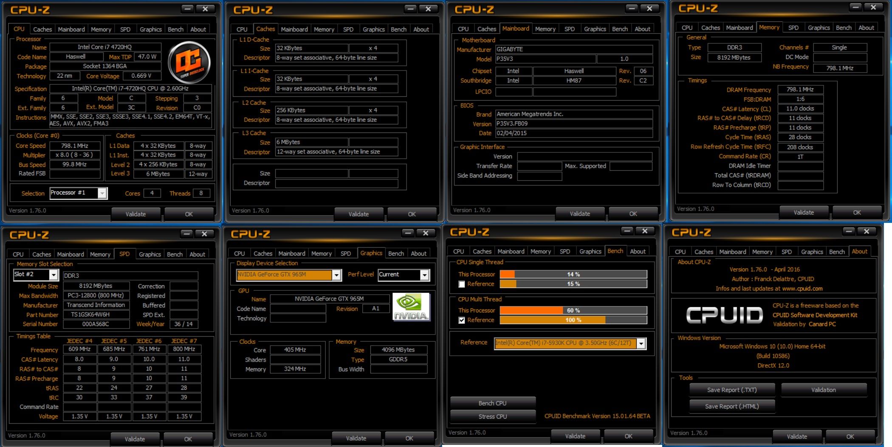The height and width of the screenshot is (447, 892).
Task: Click the Southbridge HM87 field
Action: (574, 80)
